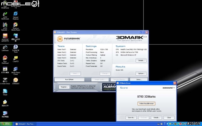The image size is (202, 126).
Task: Click the Texture Filtering... button
Action: [119, 79]
